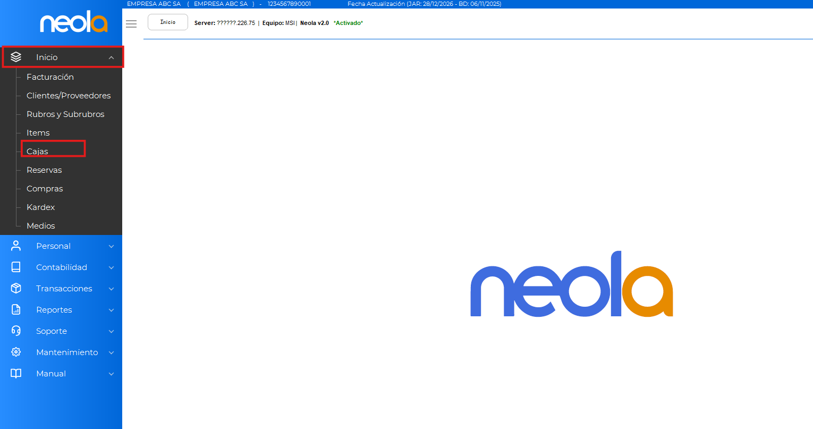Click the Soporte headset icon
This screenshot has height=429, width=813.
[16, 331]
